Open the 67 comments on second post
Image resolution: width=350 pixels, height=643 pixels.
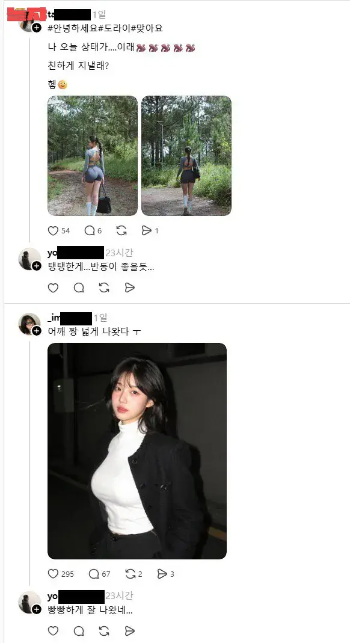pyautogui.click(x=94, y=574)
